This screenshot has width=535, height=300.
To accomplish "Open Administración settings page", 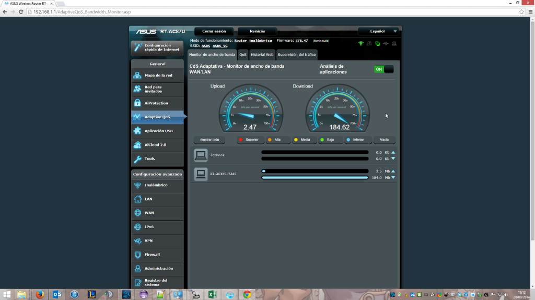I will point(157,269).
